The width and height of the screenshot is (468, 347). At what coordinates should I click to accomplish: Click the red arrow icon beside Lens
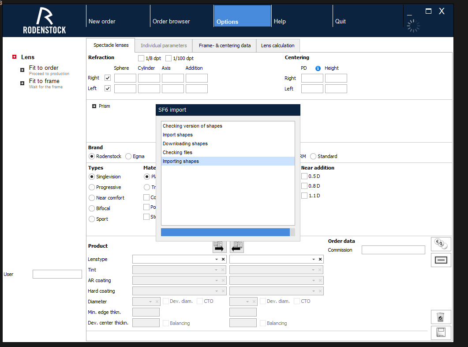pyautogui.click(x=14, y=57)
